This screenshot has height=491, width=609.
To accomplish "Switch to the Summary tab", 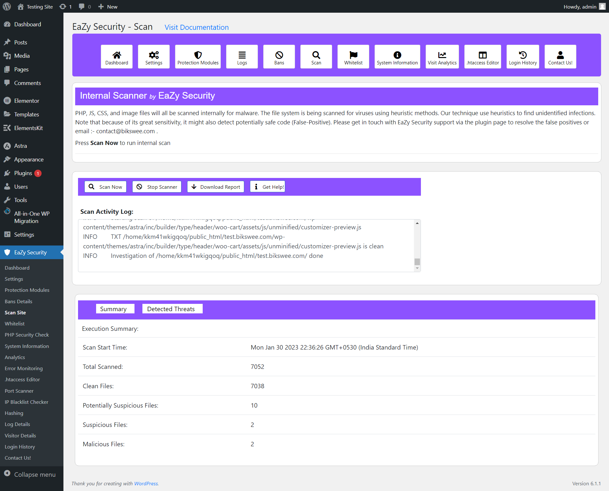I will coord(115,309).
